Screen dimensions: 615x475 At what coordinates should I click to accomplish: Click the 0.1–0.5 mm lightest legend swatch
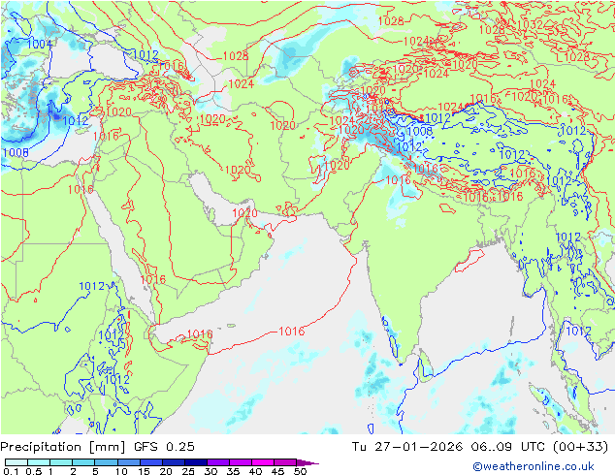16,462
